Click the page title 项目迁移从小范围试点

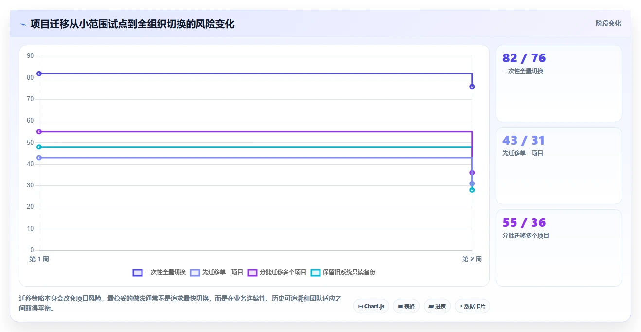(132, 24)
